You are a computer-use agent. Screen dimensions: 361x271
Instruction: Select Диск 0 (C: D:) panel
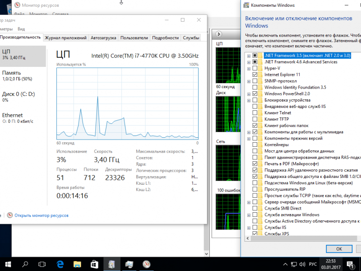23,97
